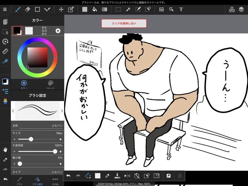Click the redo arrow in left sidebar

[x=5, y=169]
